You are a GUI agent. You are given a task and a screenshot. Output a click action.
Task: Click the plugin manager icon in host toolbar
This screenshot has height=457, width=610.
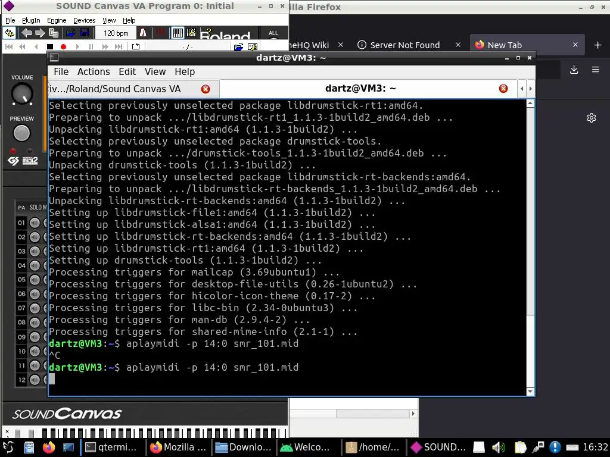coord(10,33)
